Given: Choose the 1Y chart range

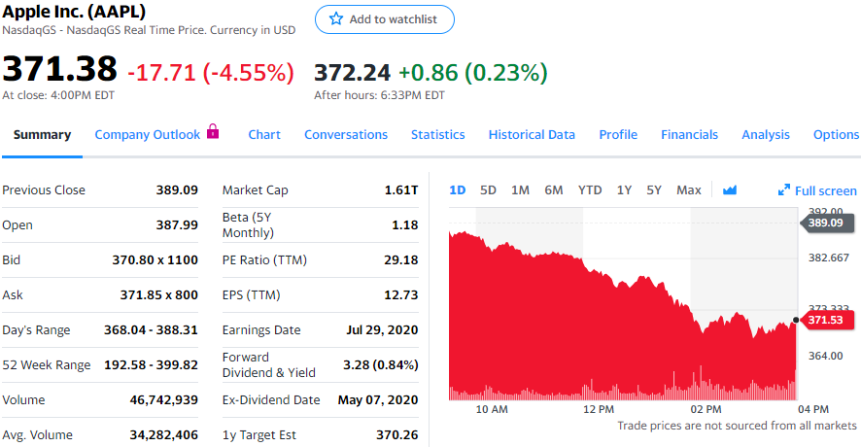Looking at the screenshot, I should 624,190.
